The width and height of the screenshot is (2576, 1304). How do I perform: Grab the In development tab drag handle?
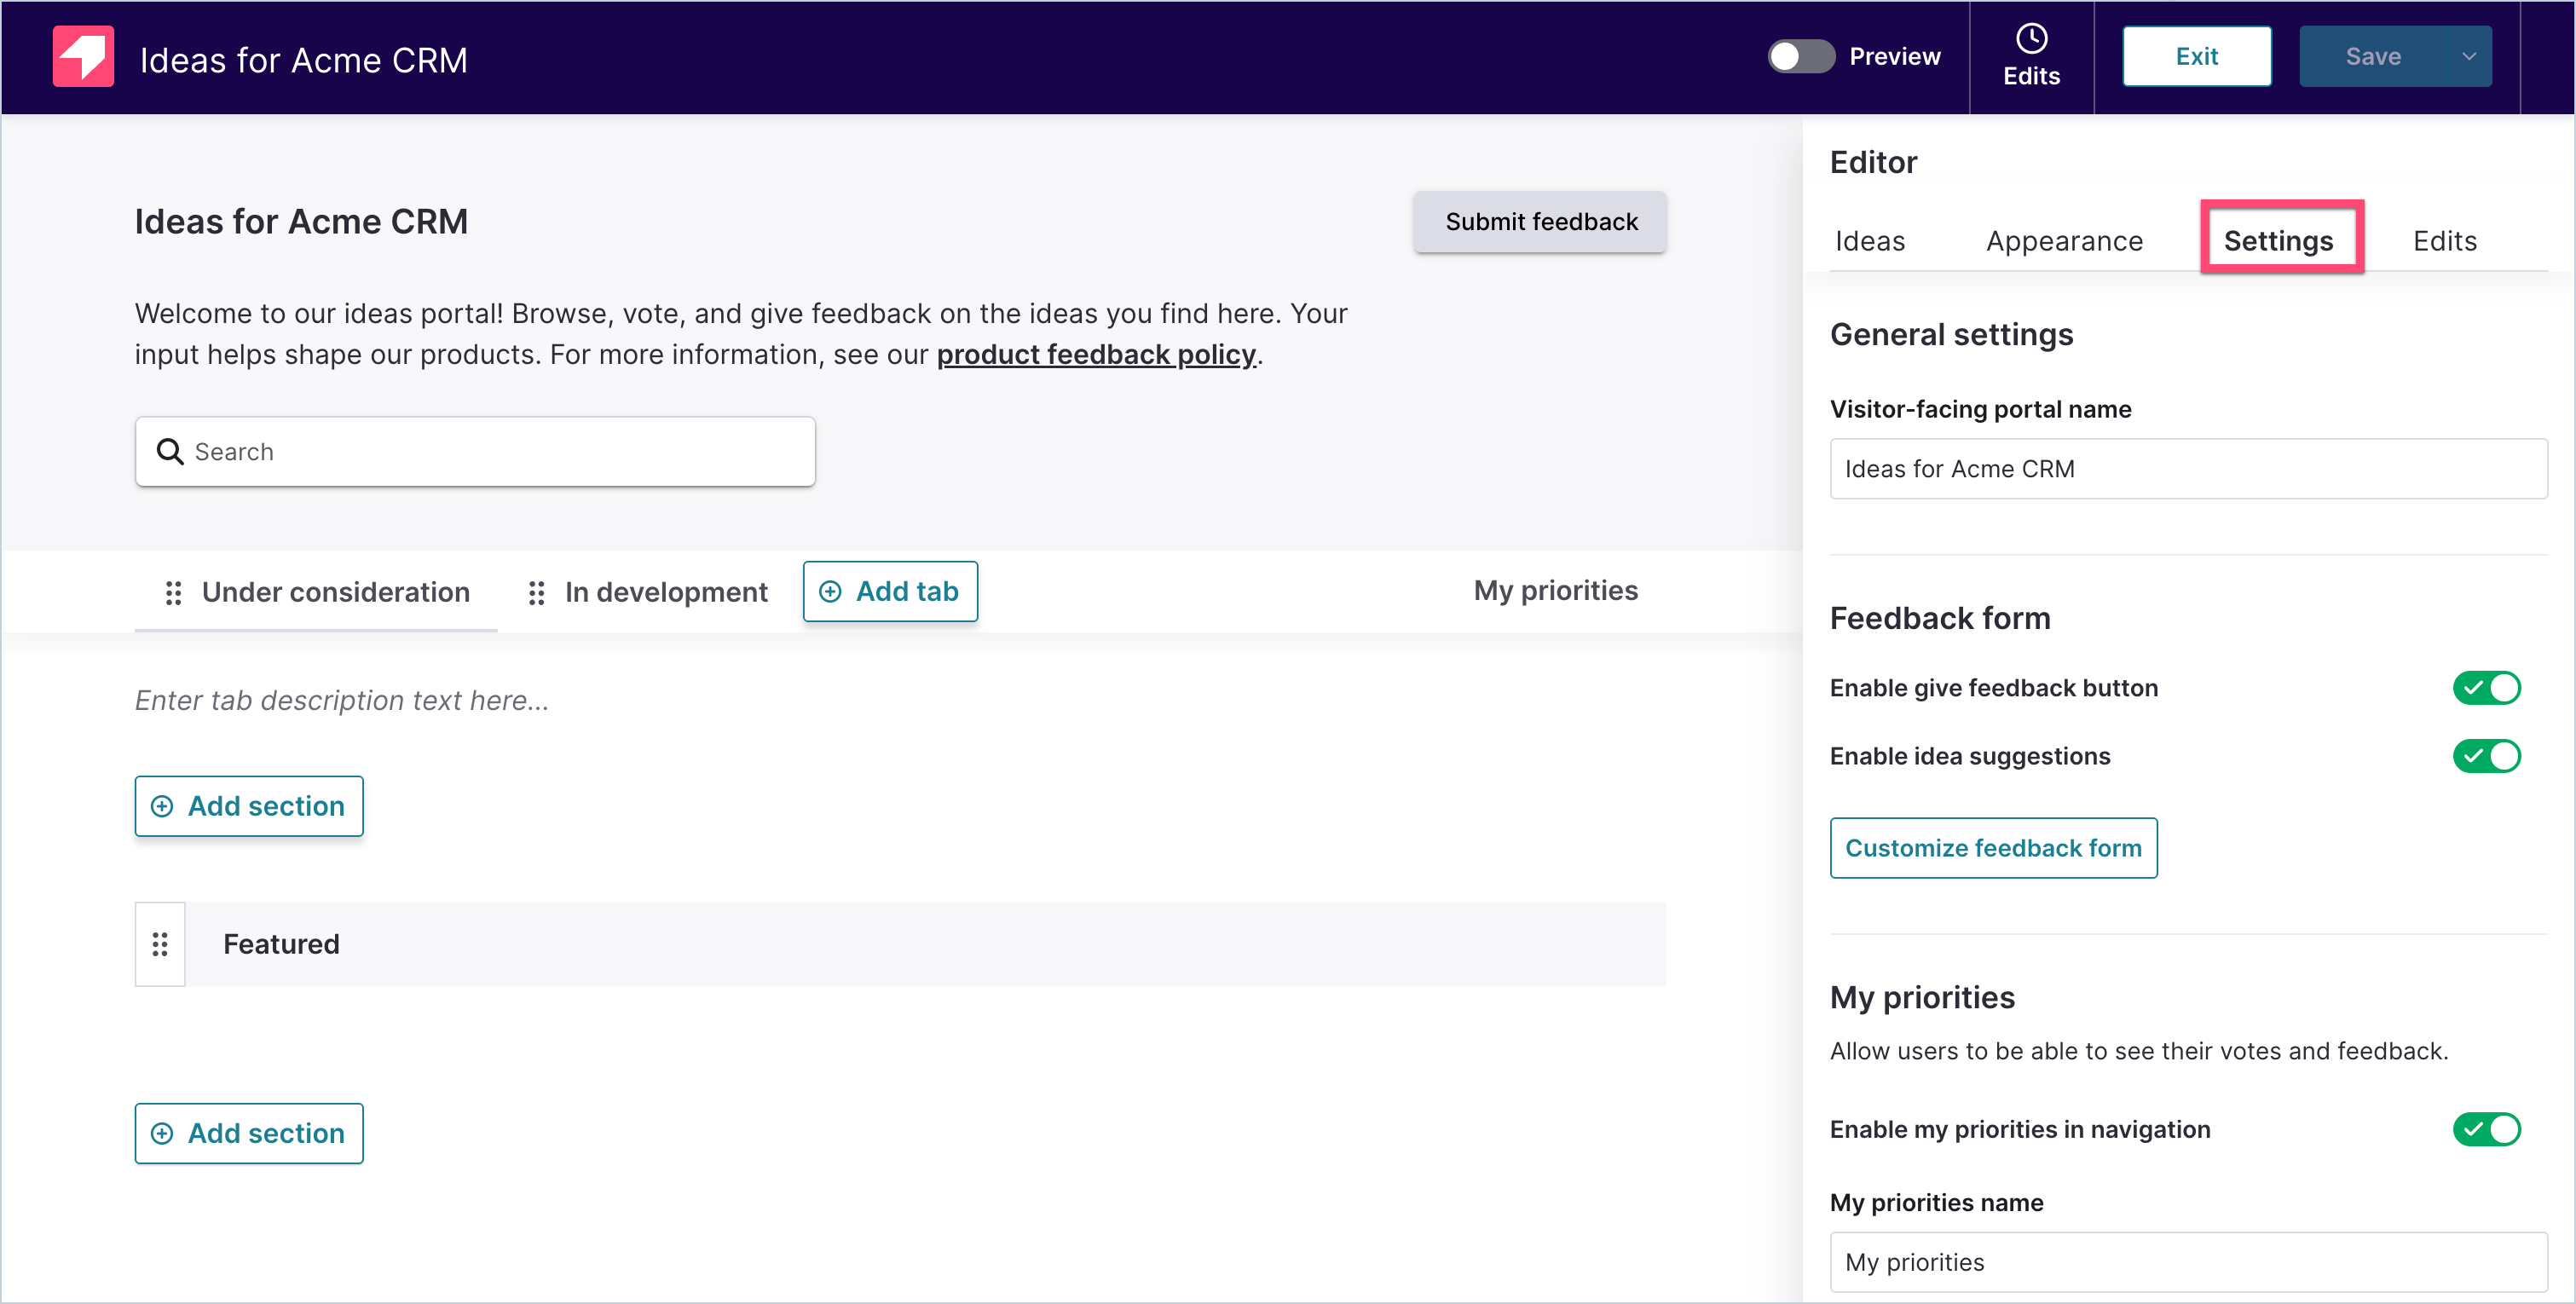coord(536,593)
